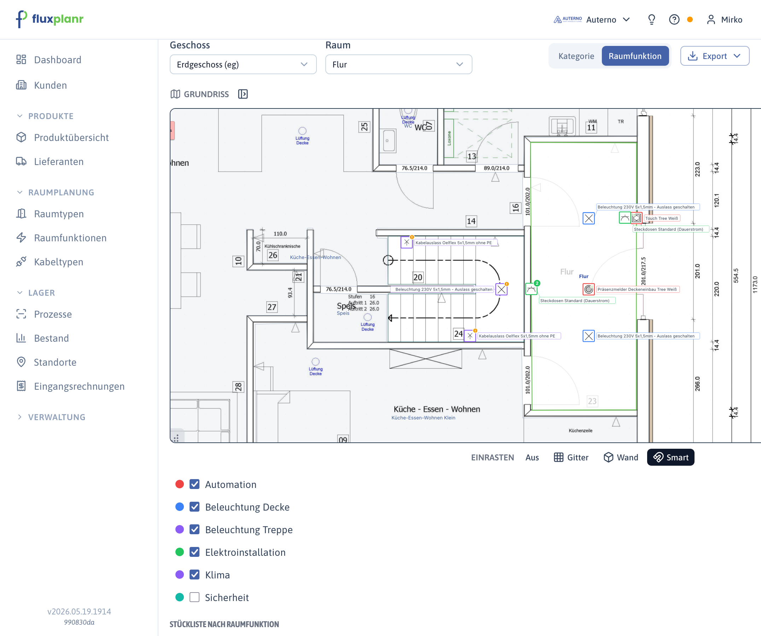
Task: Open the Auterno organization switcher
Action: click(x=592, y=19)
